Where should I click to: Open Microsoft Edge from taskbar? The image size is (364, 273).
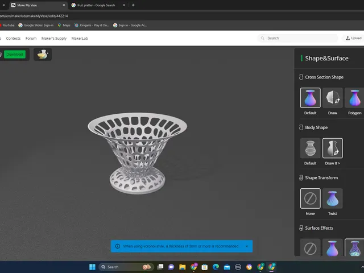(216, 267)
